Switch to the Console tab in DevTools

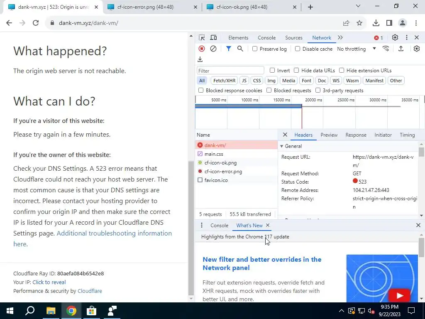[267, 38]
